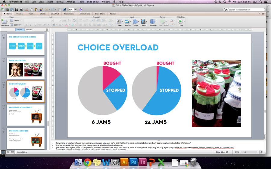Click the Save floppy disk icon

tap(17, 10)
